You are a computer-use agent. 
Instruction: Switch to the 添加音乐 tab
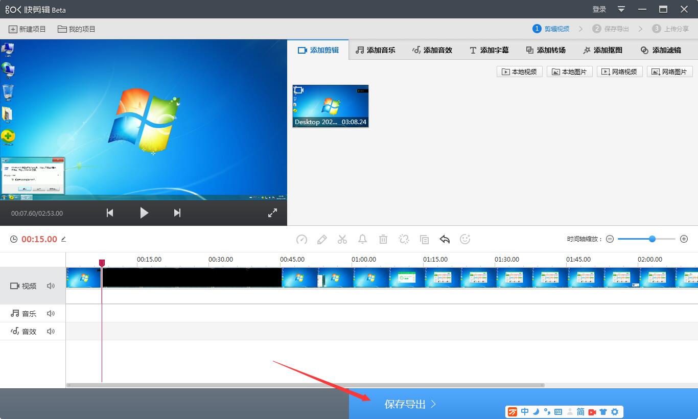click(376, 50)
